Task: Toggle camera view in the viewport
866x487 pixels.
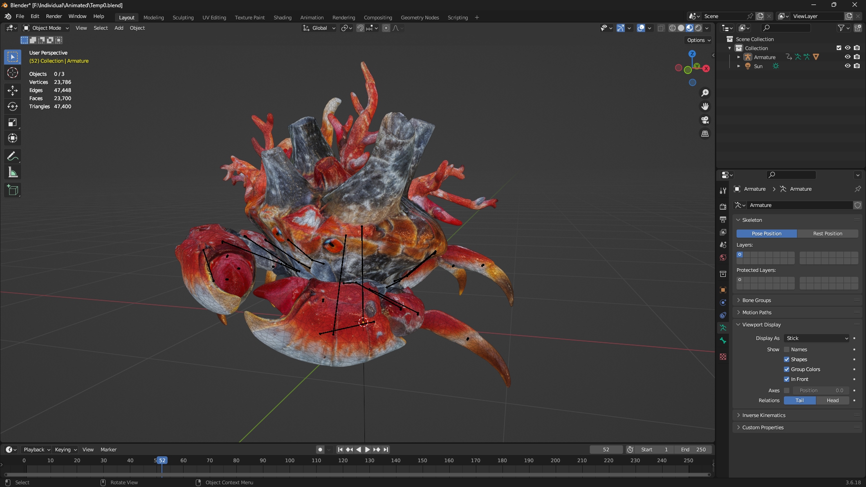Action: (x=705, y=120)
